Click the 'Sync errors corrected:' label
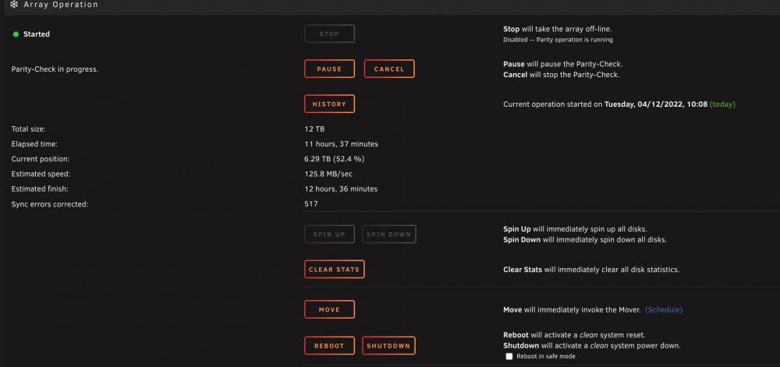The height and width of the screenshot is (367, 780). click(x=50, y=204)
